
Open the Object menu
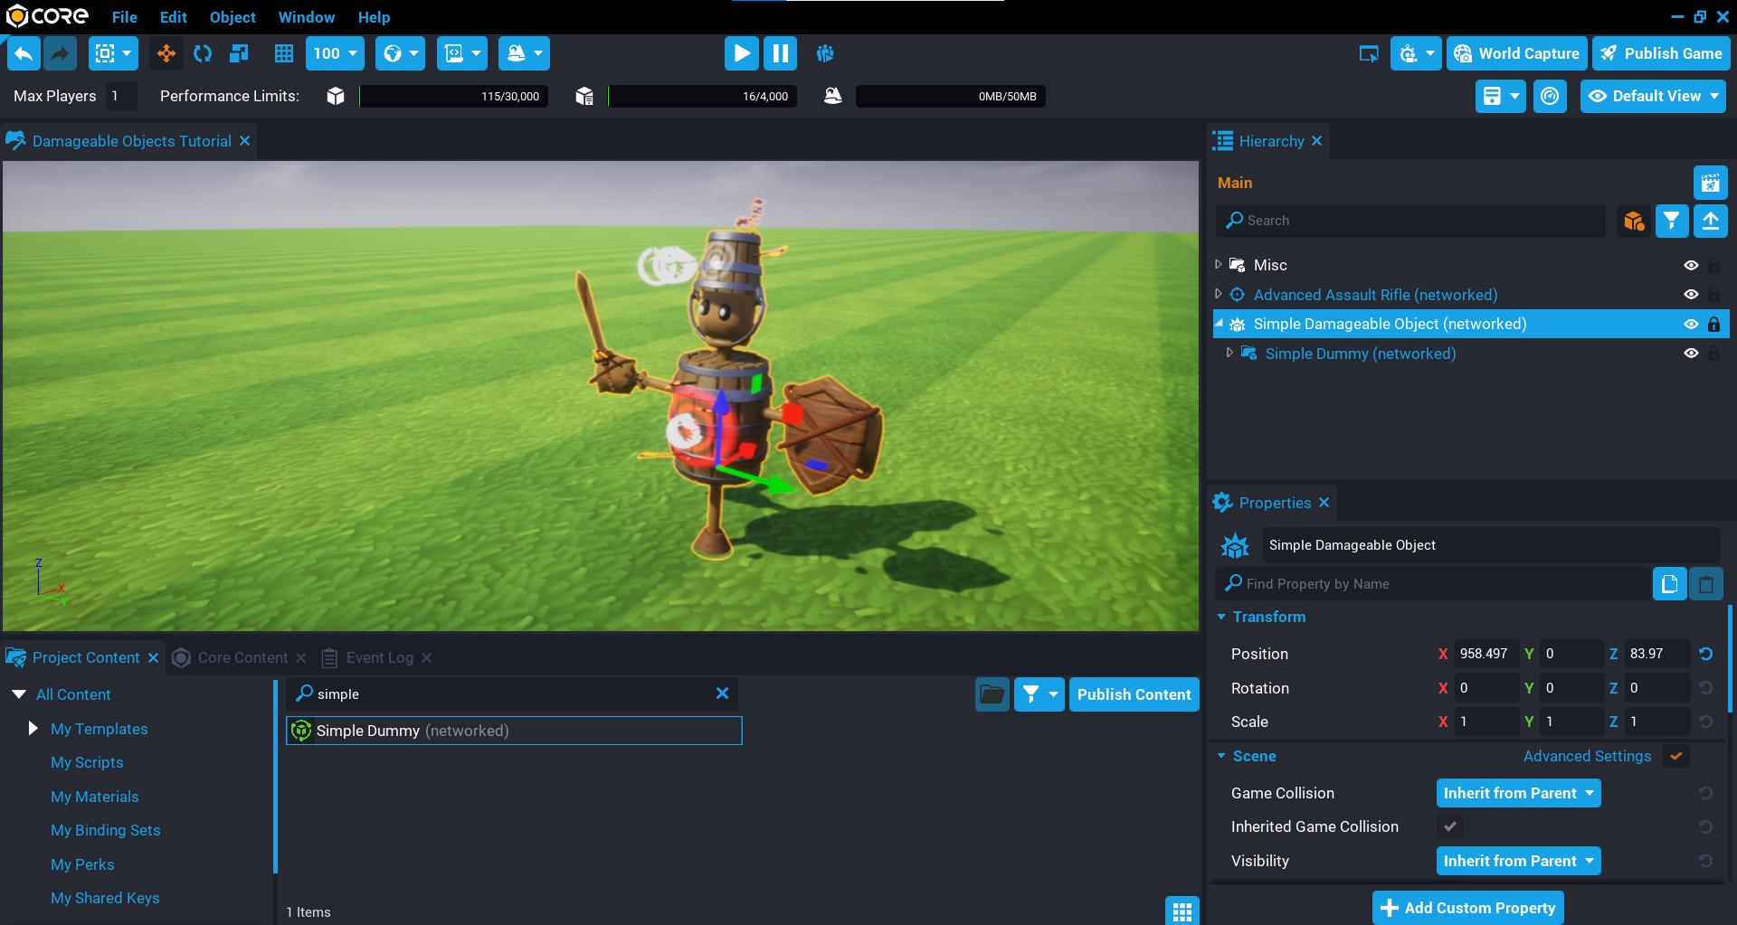click(233, 17)
